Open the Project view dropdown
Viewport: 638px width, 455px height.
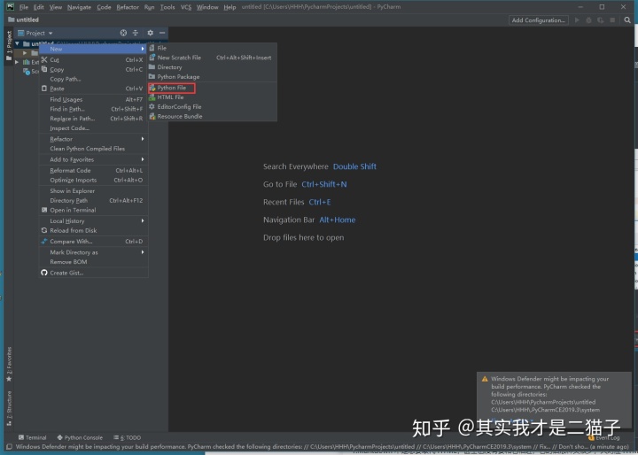tap(35, 33)
